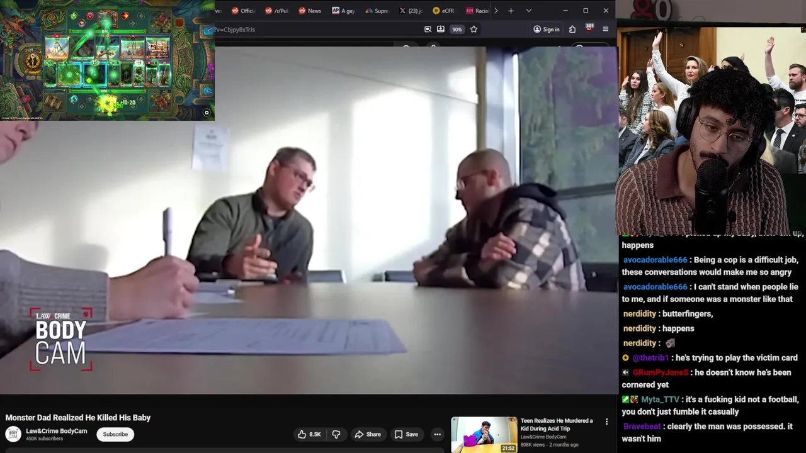This screenshot has height=453, width=806.
Task: Switch to the X (23) tab
Action: [x=410, y=11]
